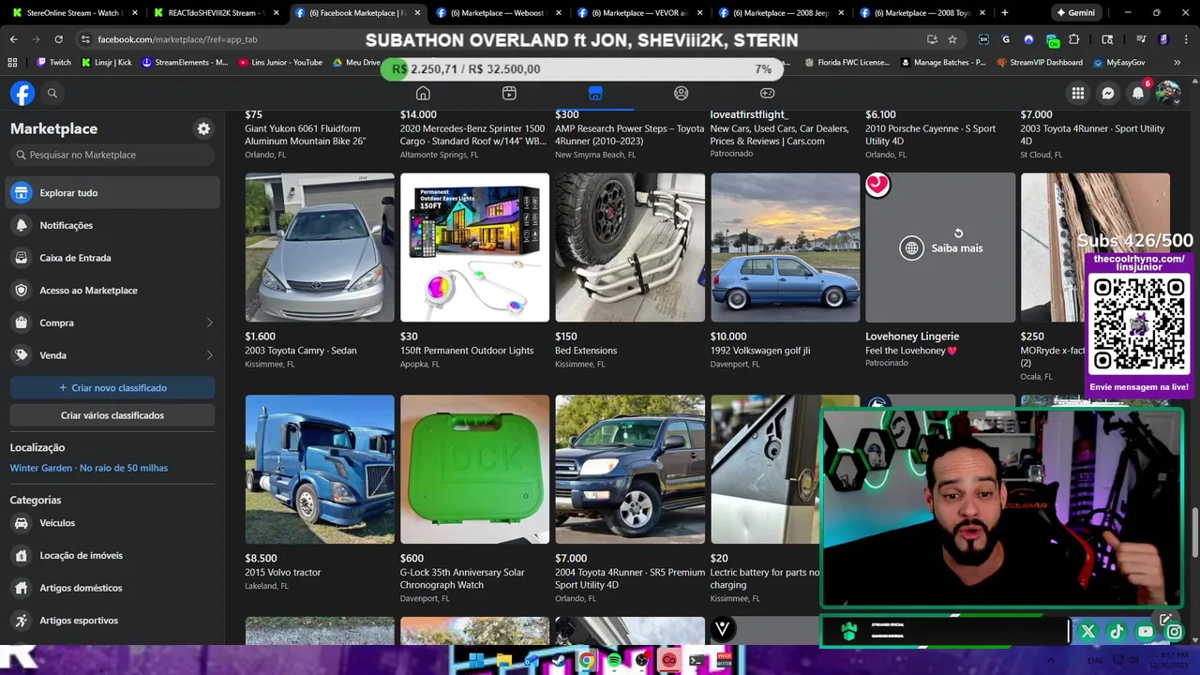Image resolution: width=1200 pixels, height=675 pixels.
Task: Click Saiba mais on Lovehoney ad
Action: click(940, 248)
